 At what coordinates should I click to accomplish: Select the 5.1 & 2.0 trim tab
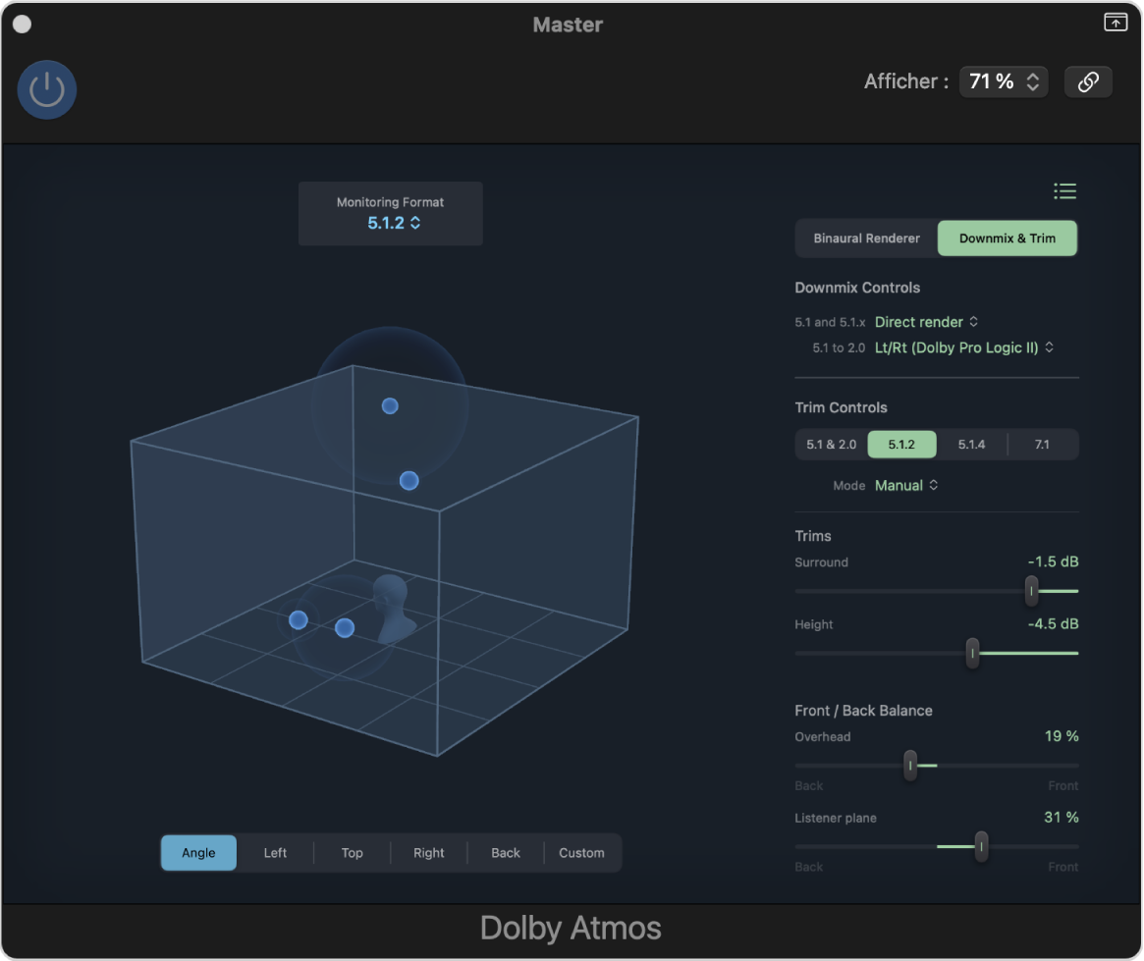click(831, 444)
